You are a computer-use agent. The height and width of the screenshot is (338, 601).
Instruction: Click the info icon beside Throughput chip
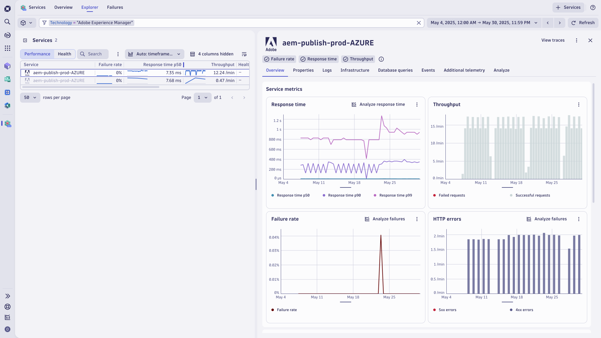381,59
